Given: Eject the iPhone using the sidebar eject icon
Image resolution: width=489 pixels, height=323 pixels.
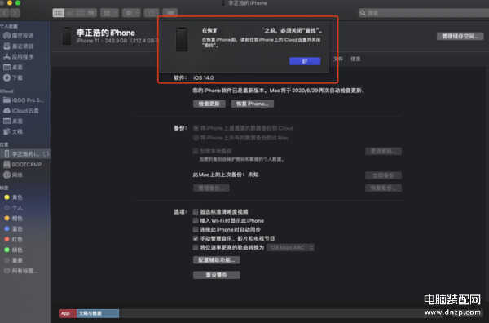Looking at the screenshot, I should (46, 154).
